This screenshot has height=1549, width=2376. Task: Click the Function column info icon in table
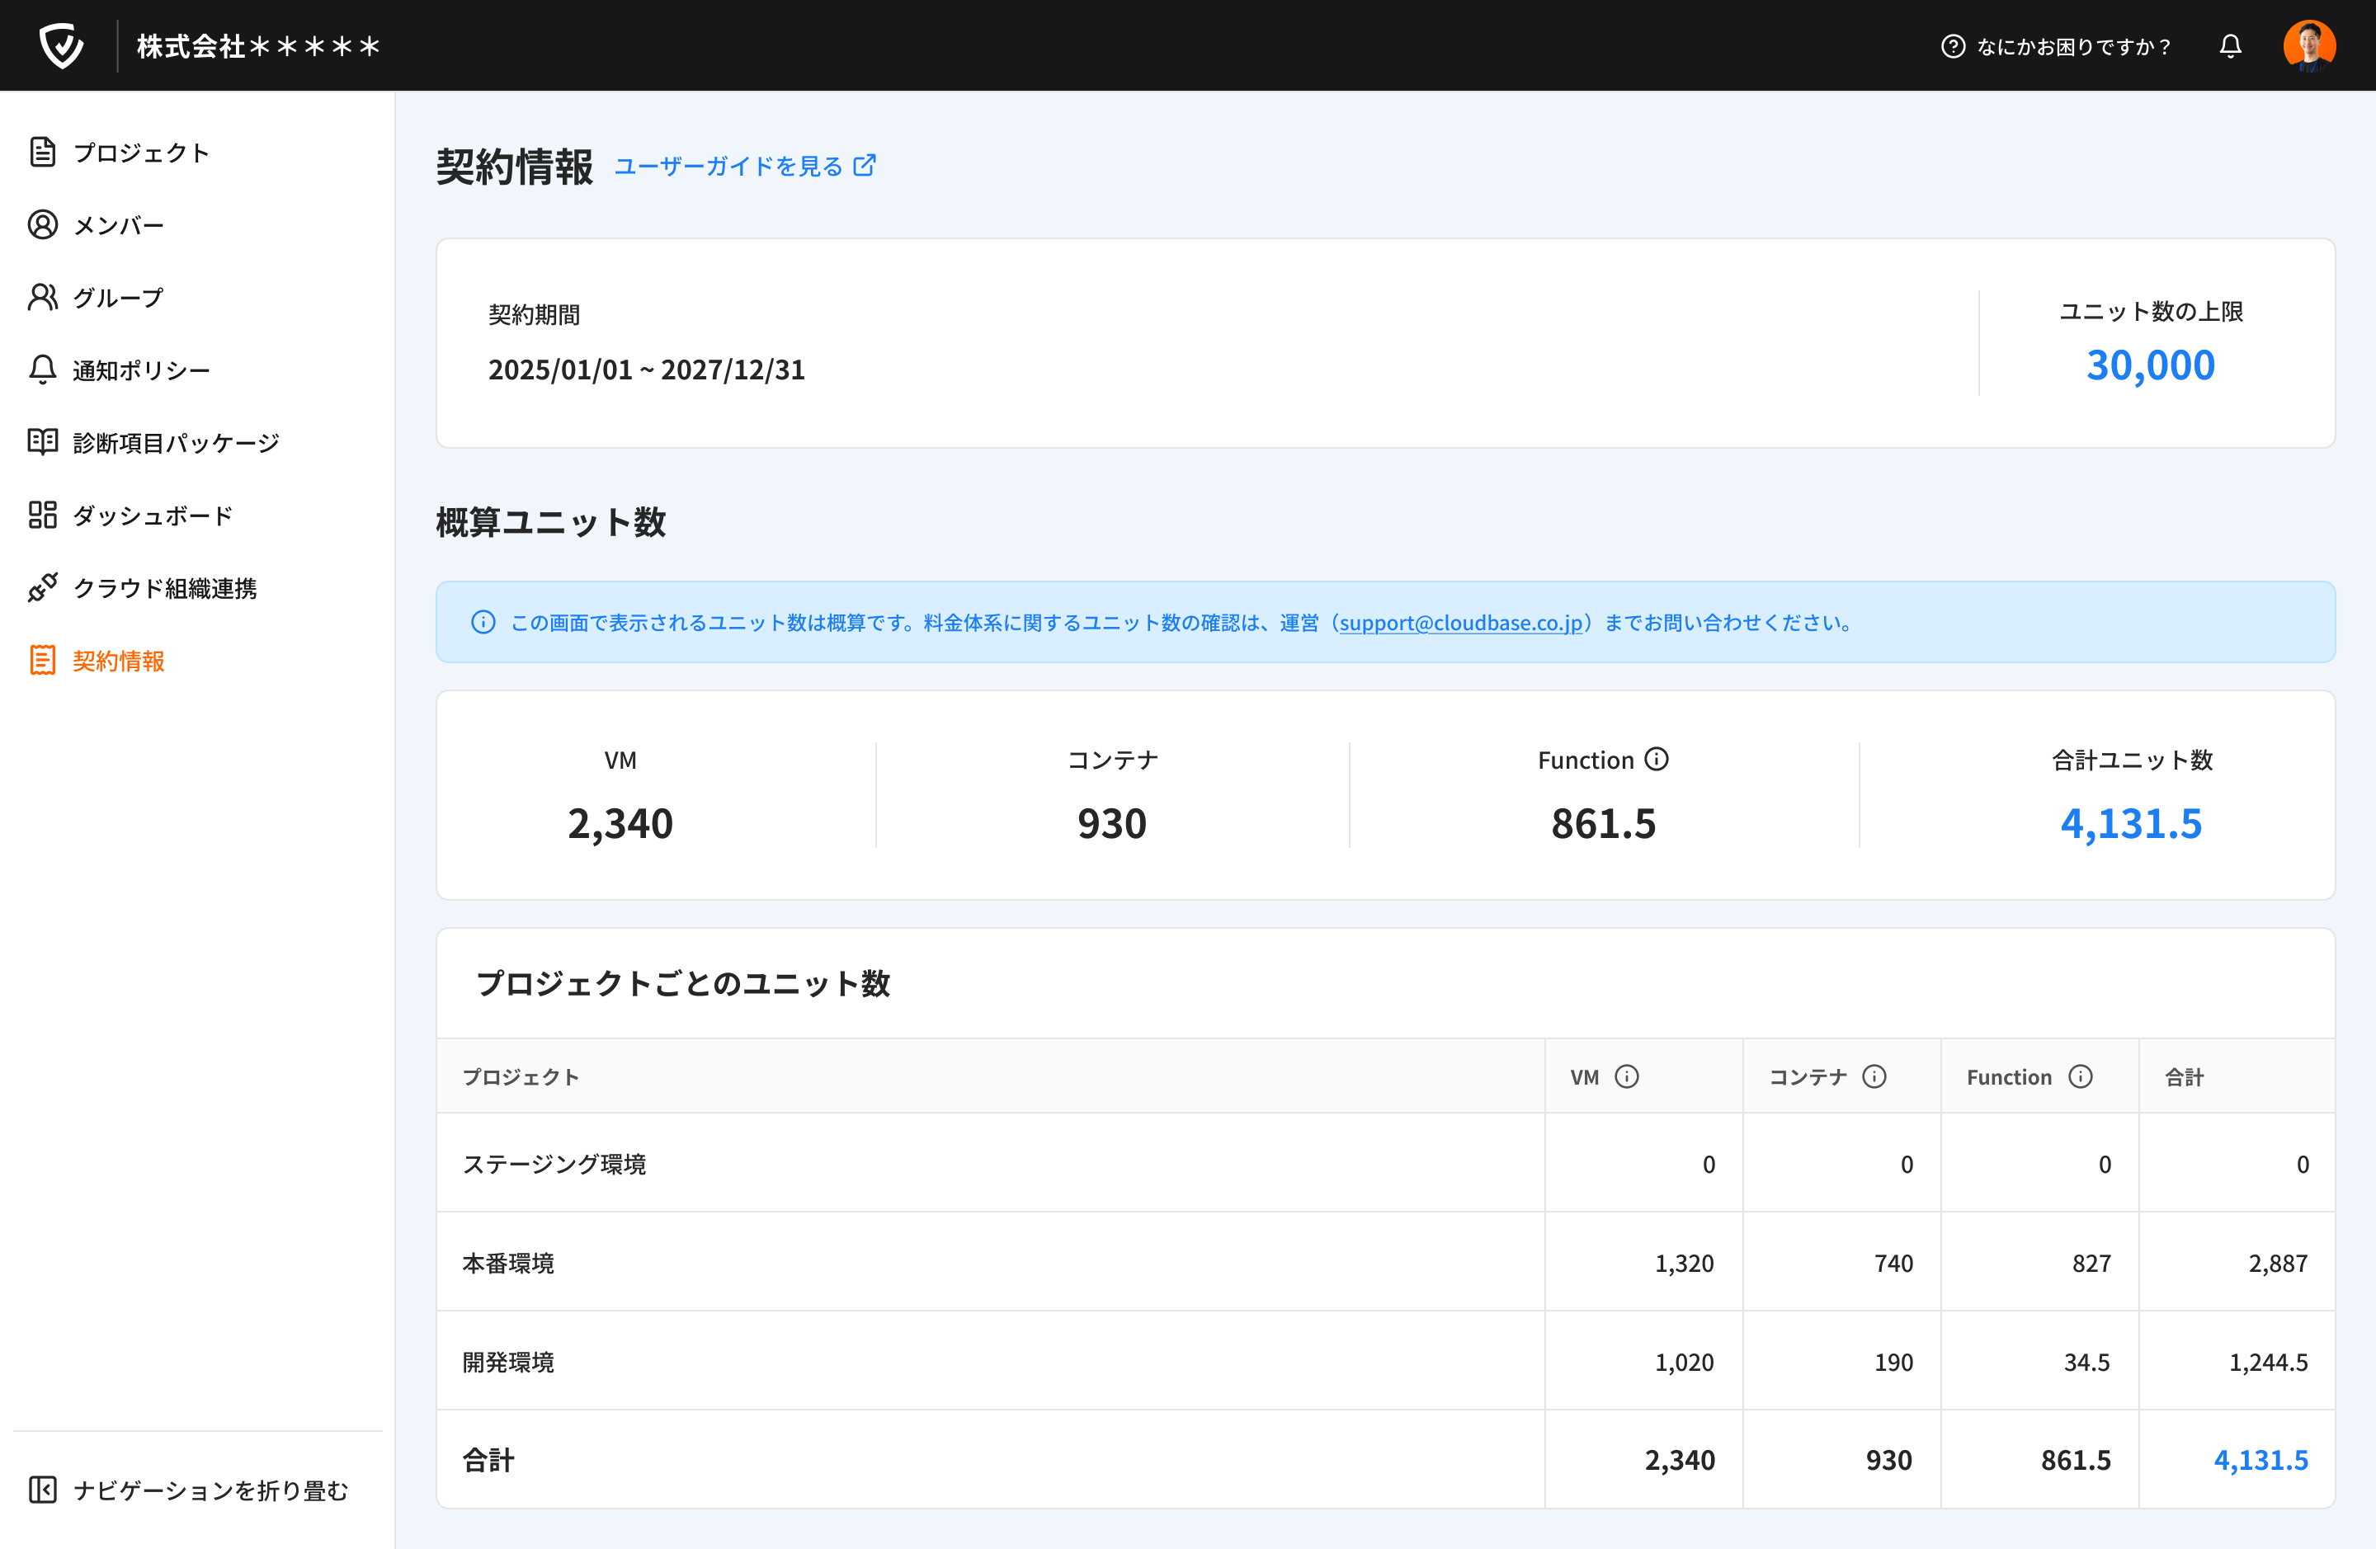coord(2080,1076)
